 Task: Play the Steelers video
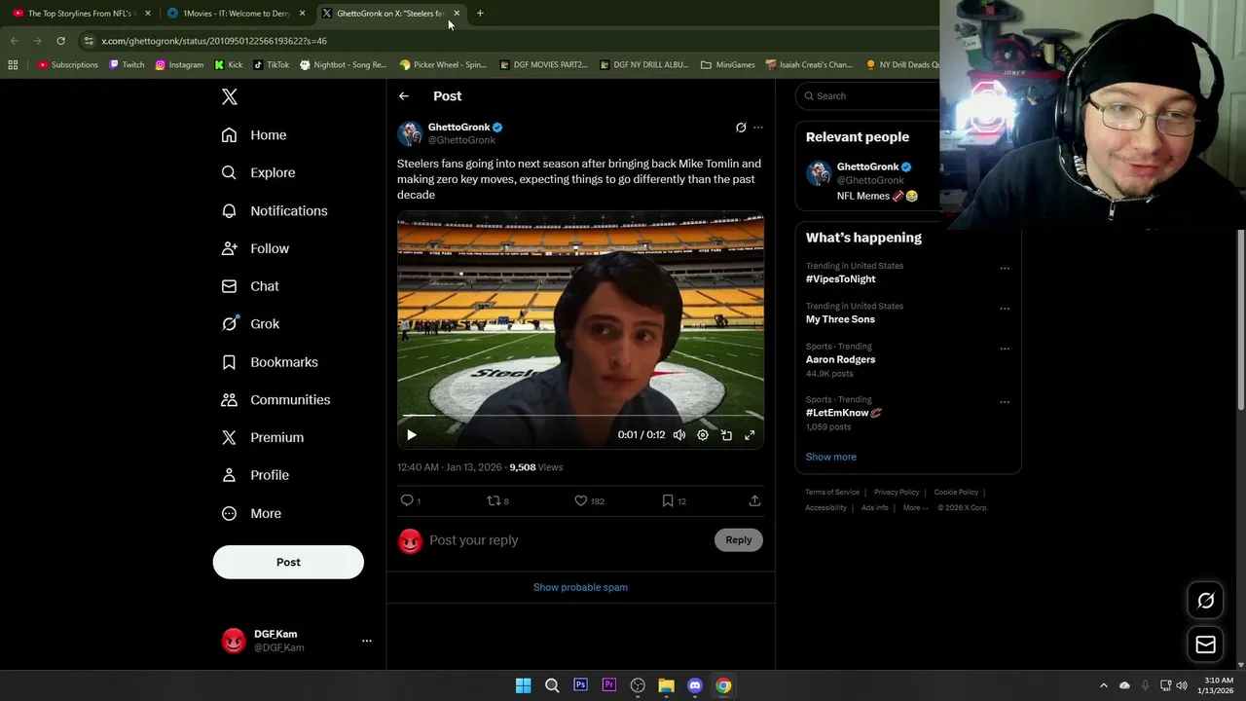411,435
